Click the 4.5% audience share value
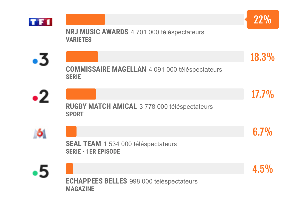This screenshot has width=305, height=200. [x=262, y=169]
